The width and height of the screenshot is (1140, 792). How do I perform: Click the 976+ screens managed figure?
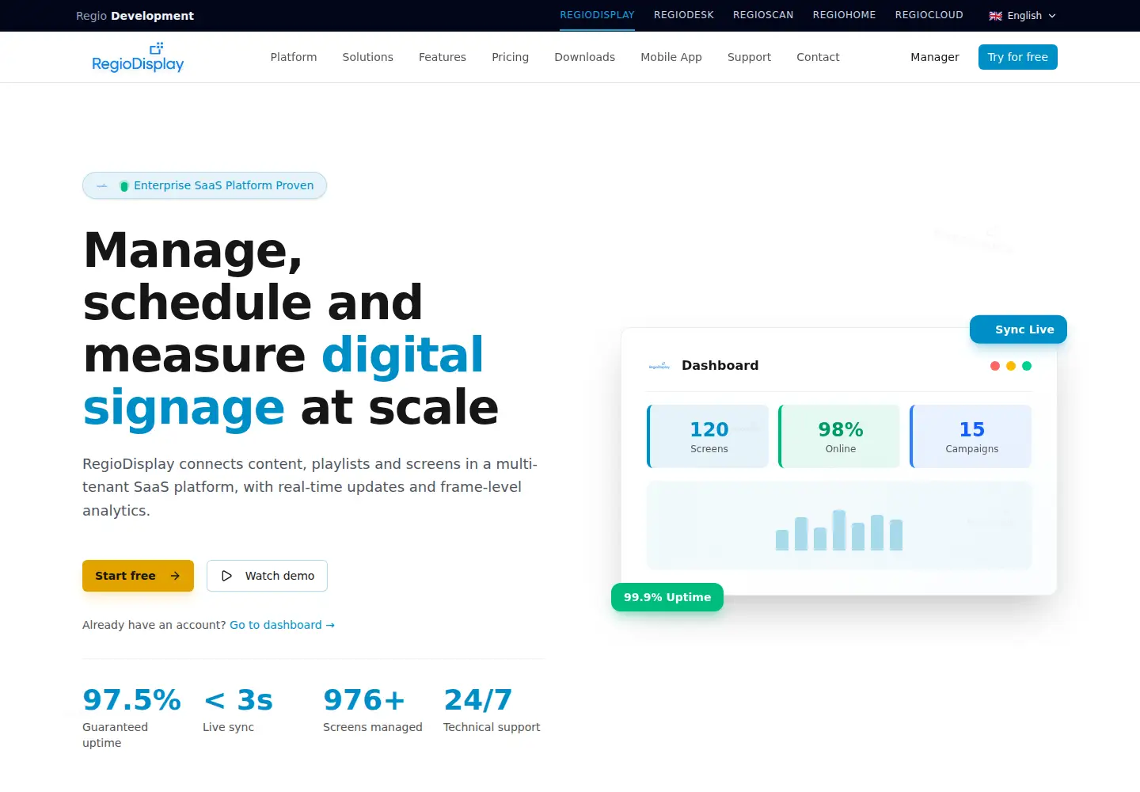click(364, 700)
